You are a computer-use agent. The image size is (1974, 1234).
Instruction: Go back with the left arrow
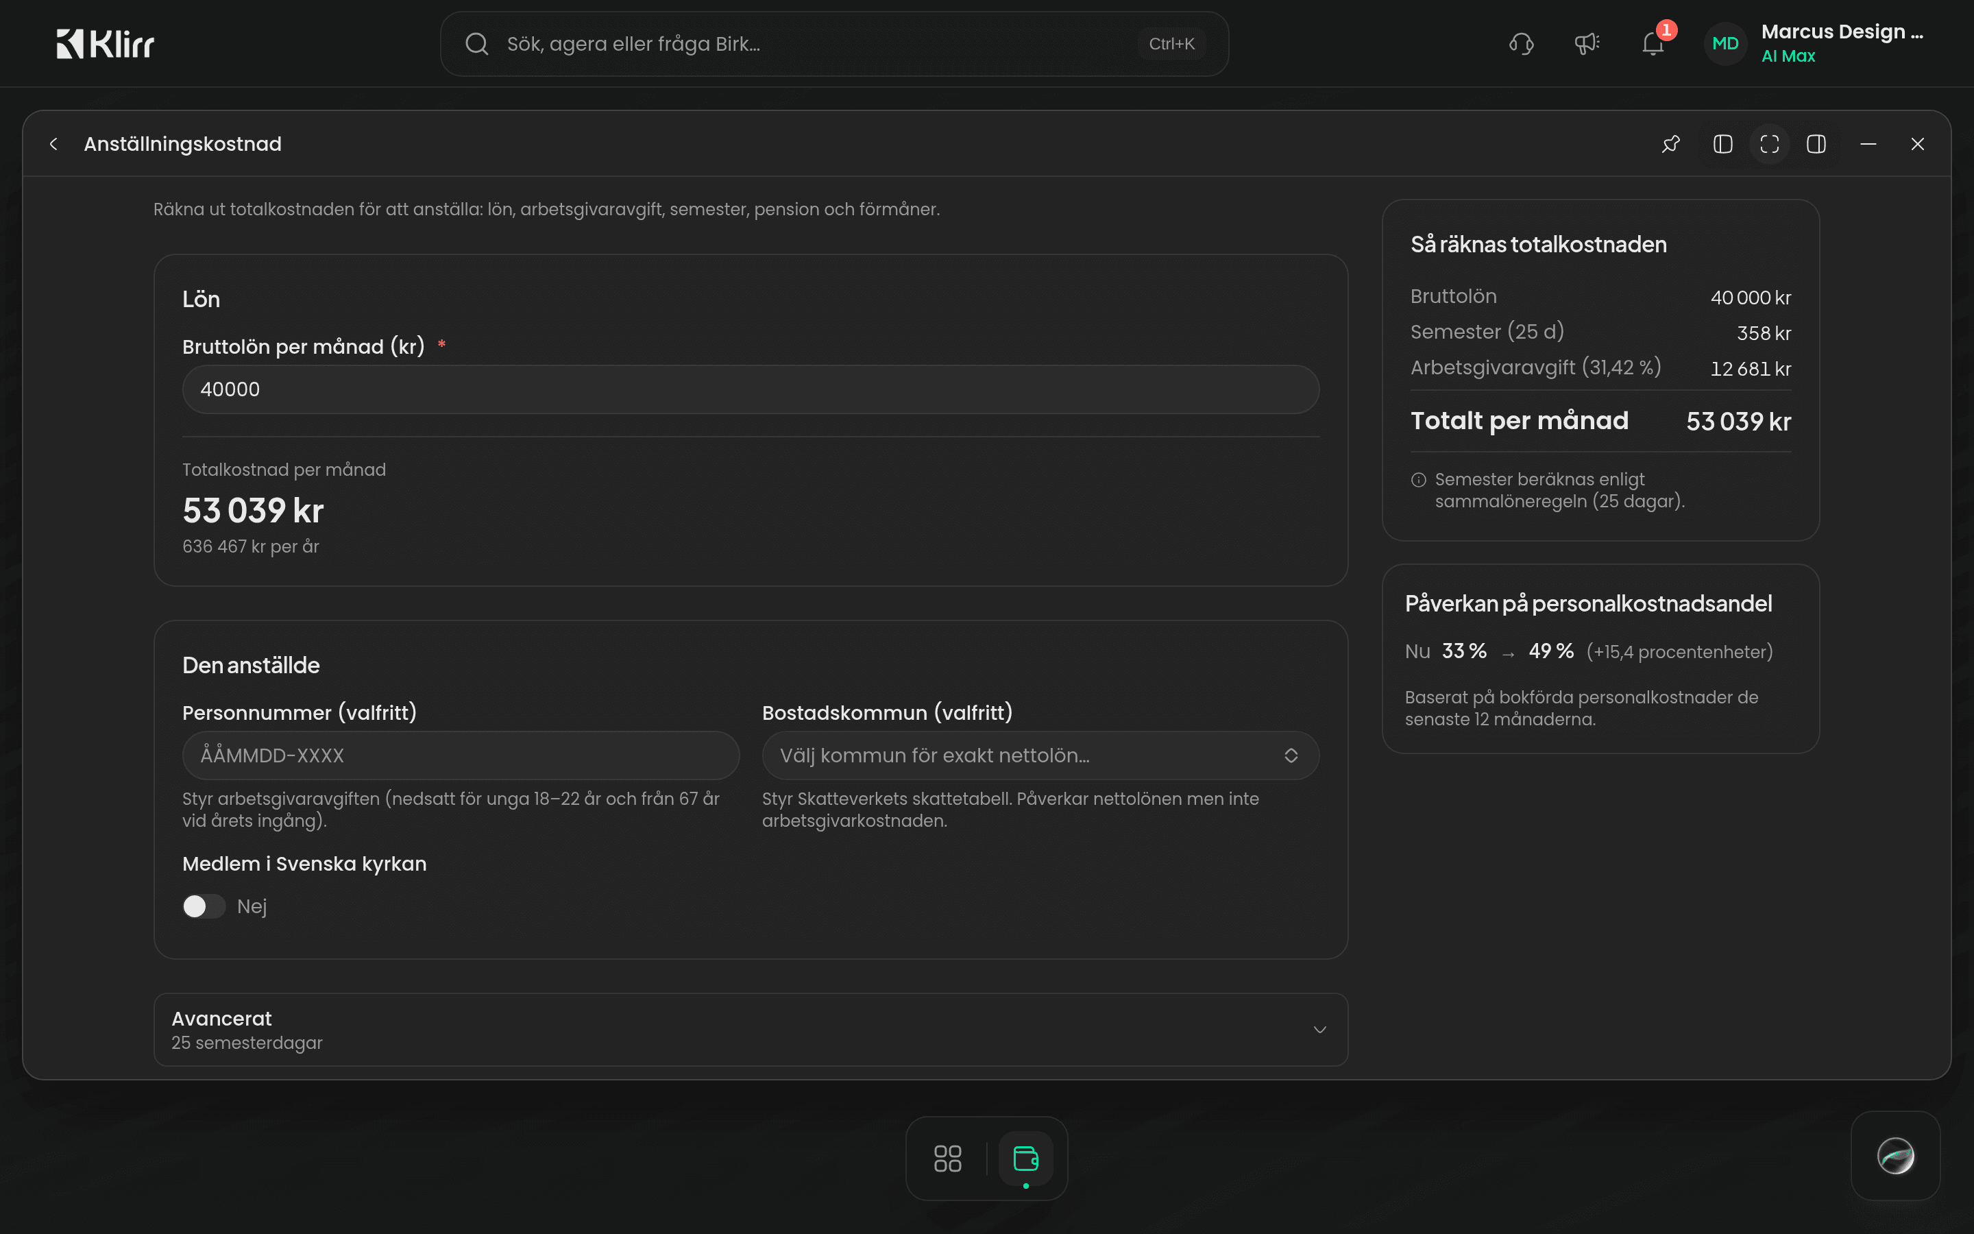(54, 145)
